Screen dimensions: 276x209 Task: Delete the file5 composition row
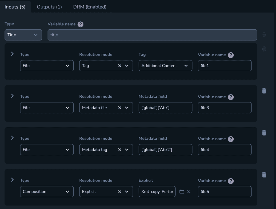(x=264, y=175)
